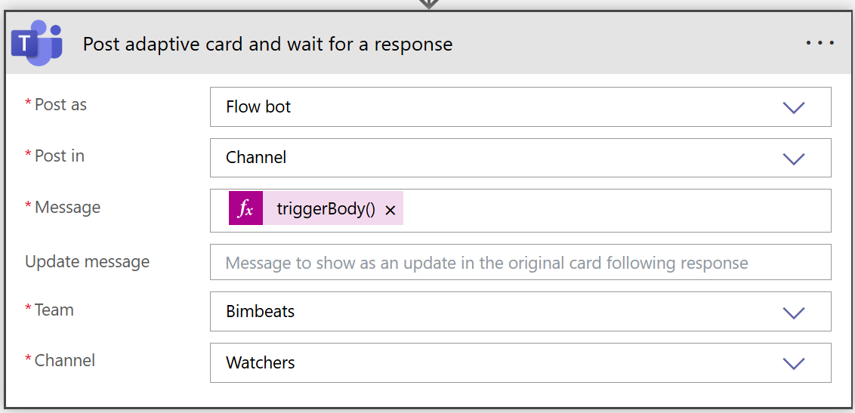Click empty area of the Message field

coord(616,211)
